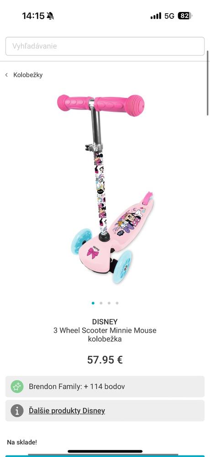Image resolution: width=210 pixels, height=457 pixels.
Task: Open Ďalšie produkty Disney link
Action: click(67, 411)
